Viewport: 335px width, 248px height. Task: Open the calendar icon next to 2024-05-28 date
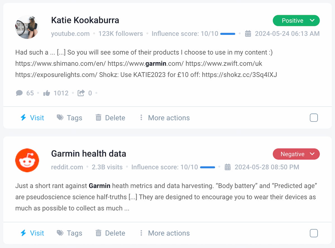pos(228,167)
